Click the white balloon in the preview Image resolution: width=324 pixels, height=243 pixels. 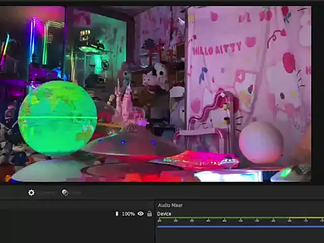261,142
